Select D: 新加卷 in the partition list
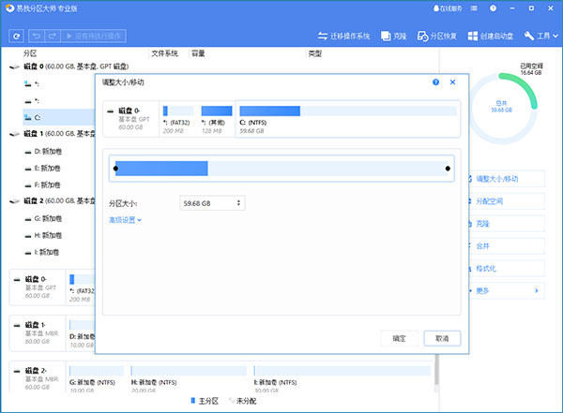This screenshot has width=563, height=413. click(x=48, y=150)
